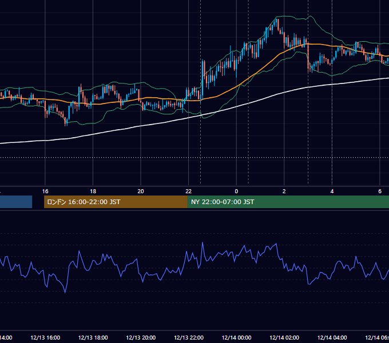
Task: Click the 12/14 00:00 date label
Action: coord(236,338)
